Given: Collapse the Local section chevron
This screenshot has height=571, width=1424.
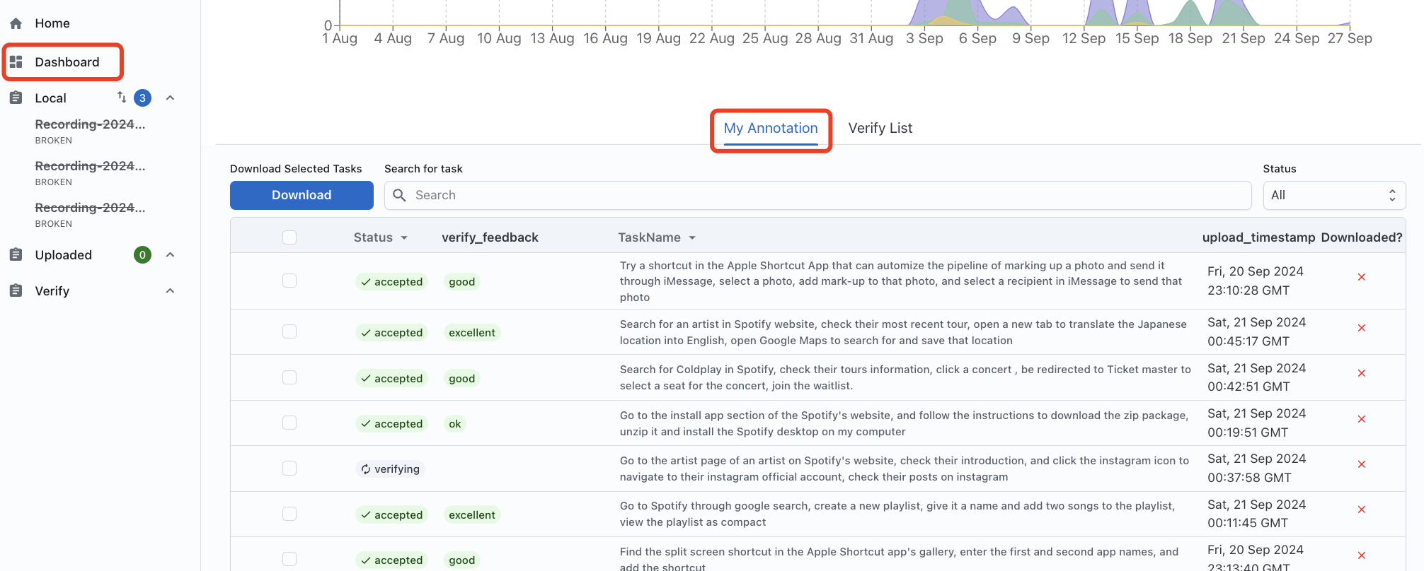Looking at the screenshot, I should (170, 98).
